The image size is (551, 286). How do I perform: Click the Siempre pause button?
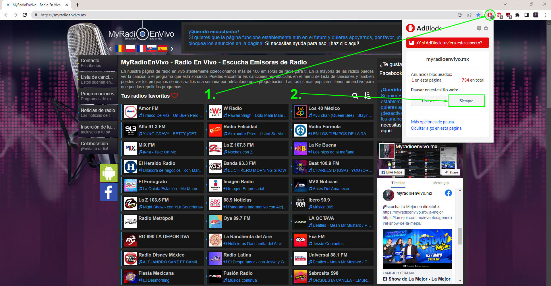[467, 101]
